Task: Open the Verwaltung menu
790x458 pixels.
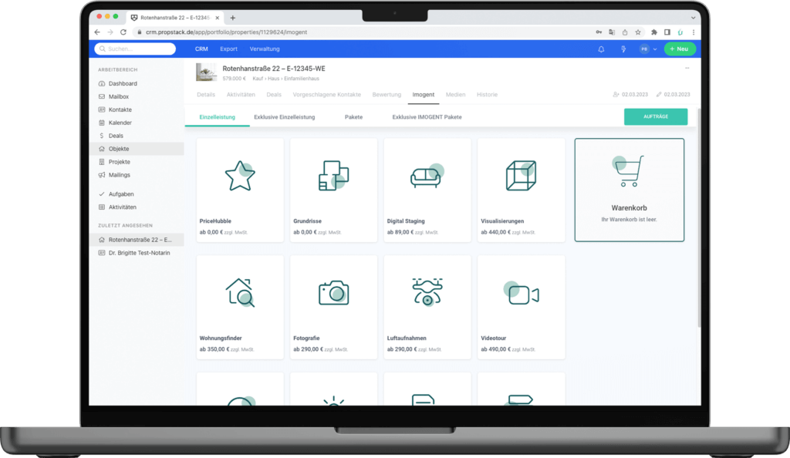Action: tap(265, 49)
